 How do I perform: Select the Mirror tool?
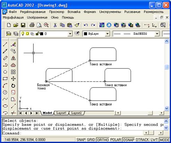[x=13, y=58]
